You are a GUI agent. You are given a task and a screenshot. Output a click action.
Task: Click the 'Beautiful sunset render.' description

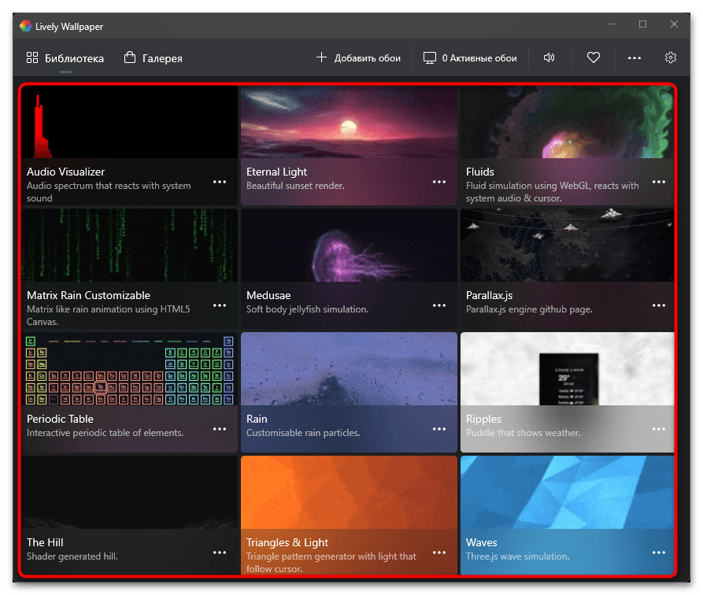(x=295, y=186)
